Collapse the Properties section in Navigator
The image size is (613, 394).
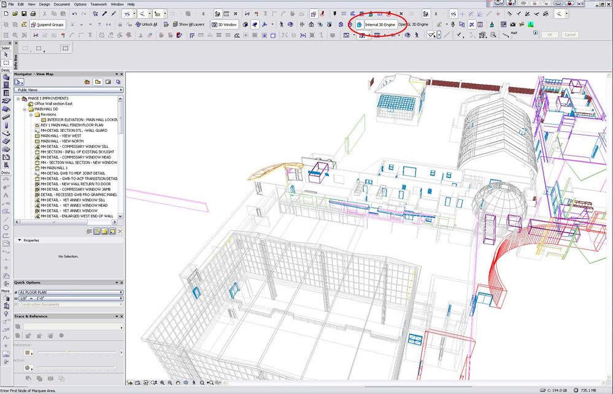pyautogui.click(x=19, y=240)
